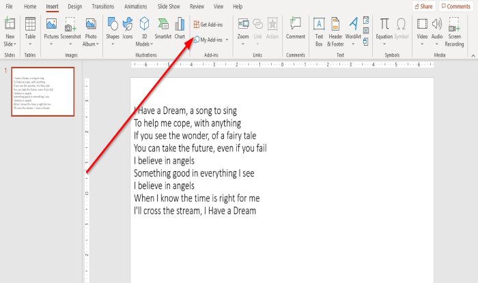This screenshot has width=478, height=283.
Task: Click the Share button
Action: point(424,6)
